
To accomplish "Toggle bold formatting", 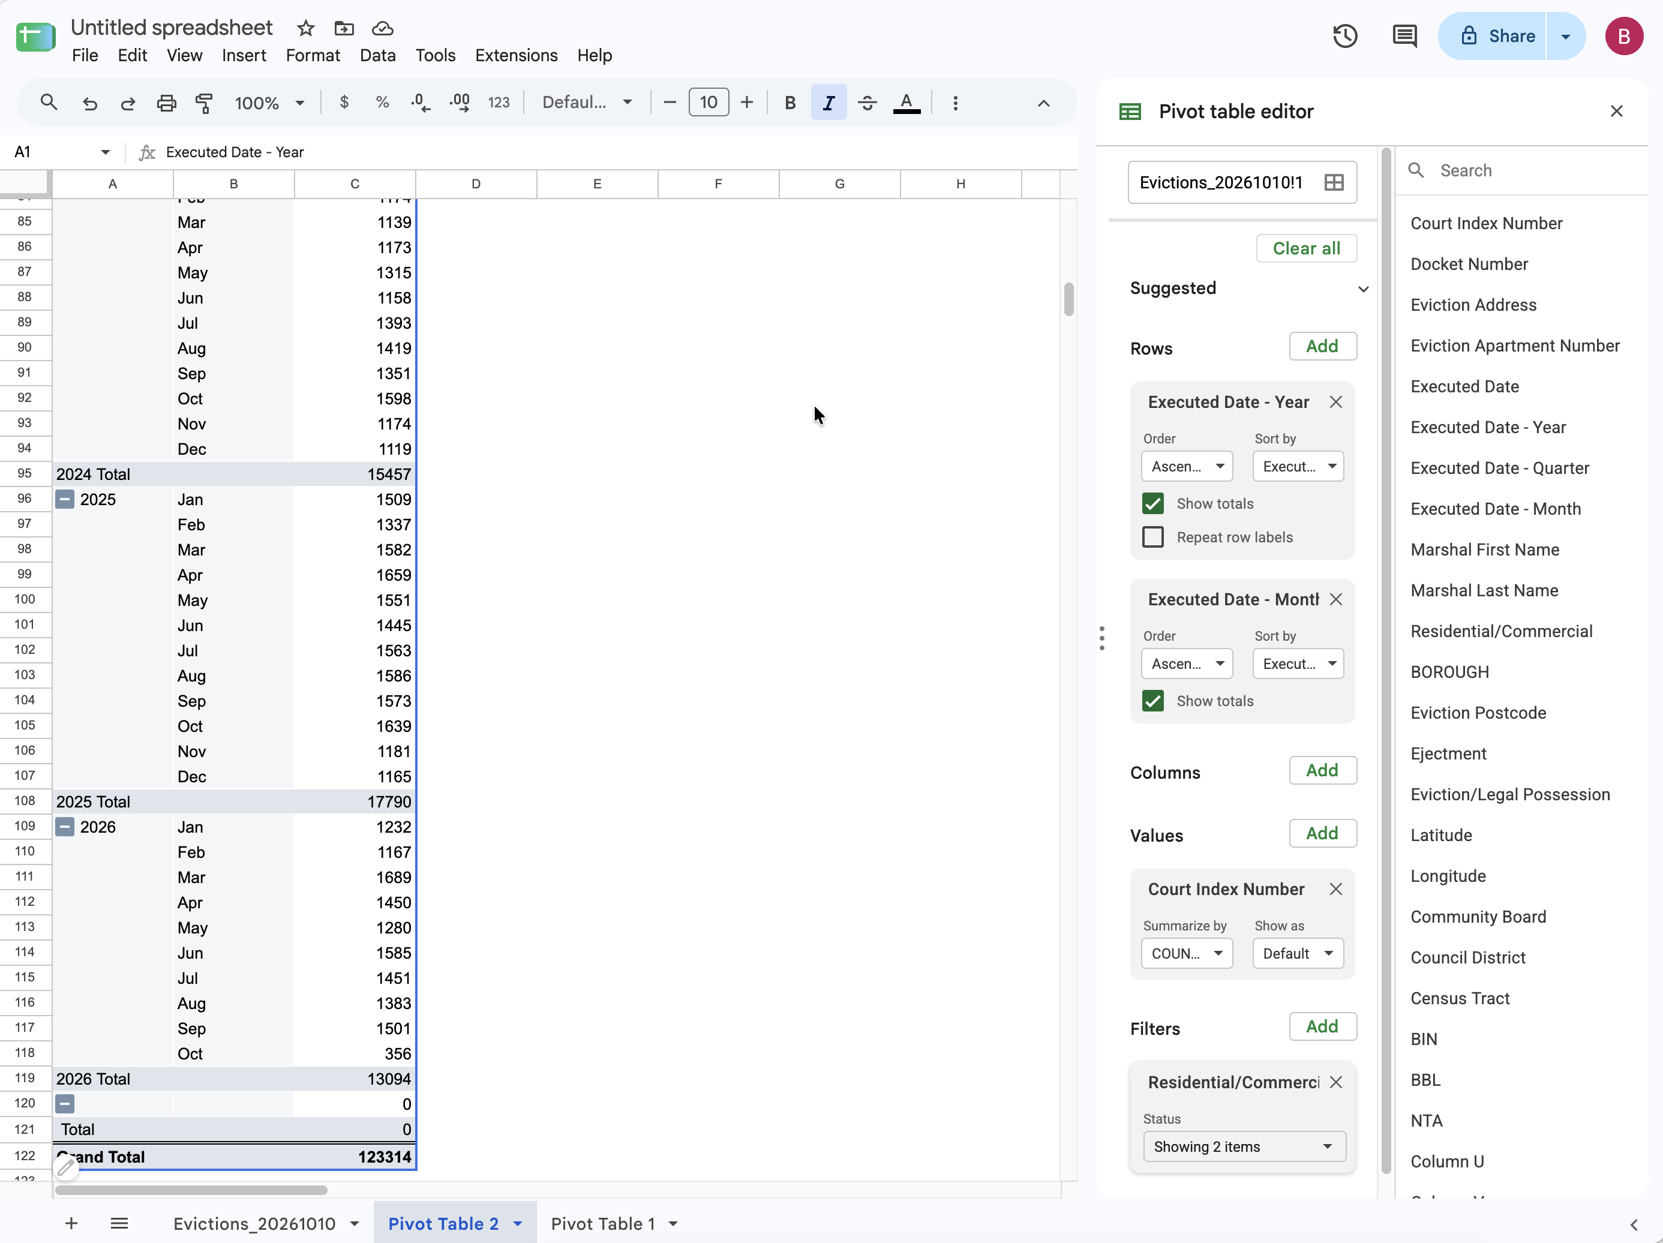I will pos(790,103).
